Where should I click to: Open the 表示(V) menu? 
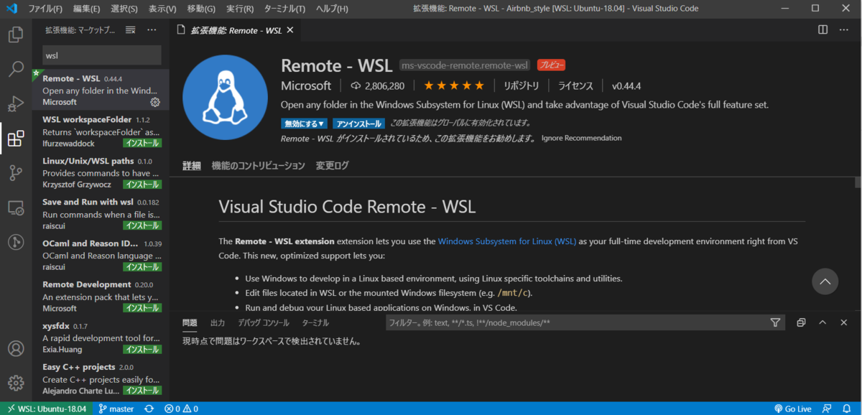click(x=162, y=9)
